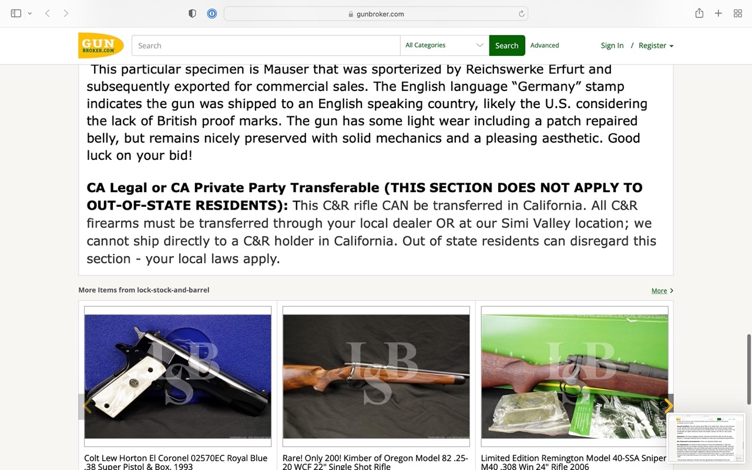Expand sidebar options chevron next to sidebar icon
This screenshot has width=752, height=470.
point(29,14)
